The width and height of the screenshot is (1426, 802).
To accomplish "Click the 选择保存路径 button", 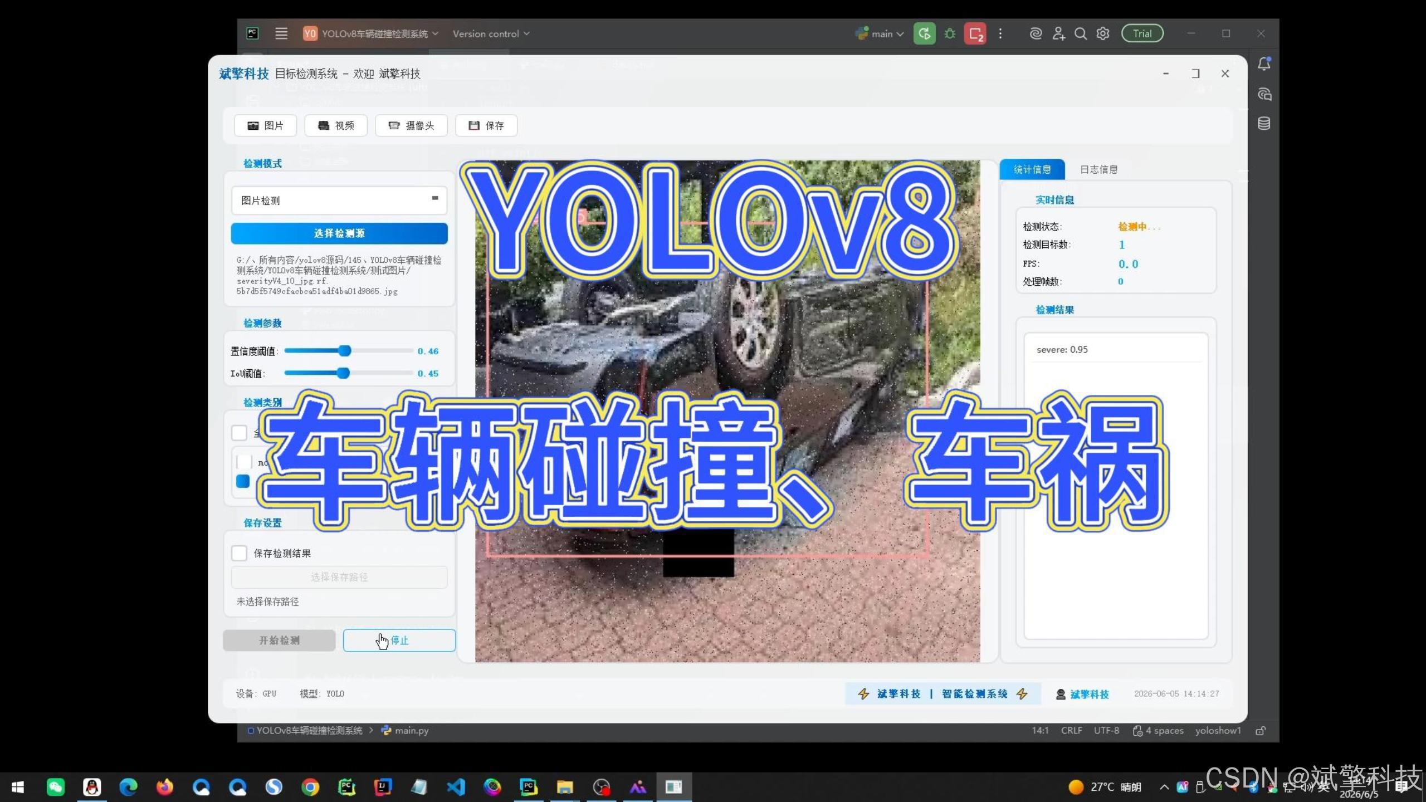I will [x=339, y=577].
